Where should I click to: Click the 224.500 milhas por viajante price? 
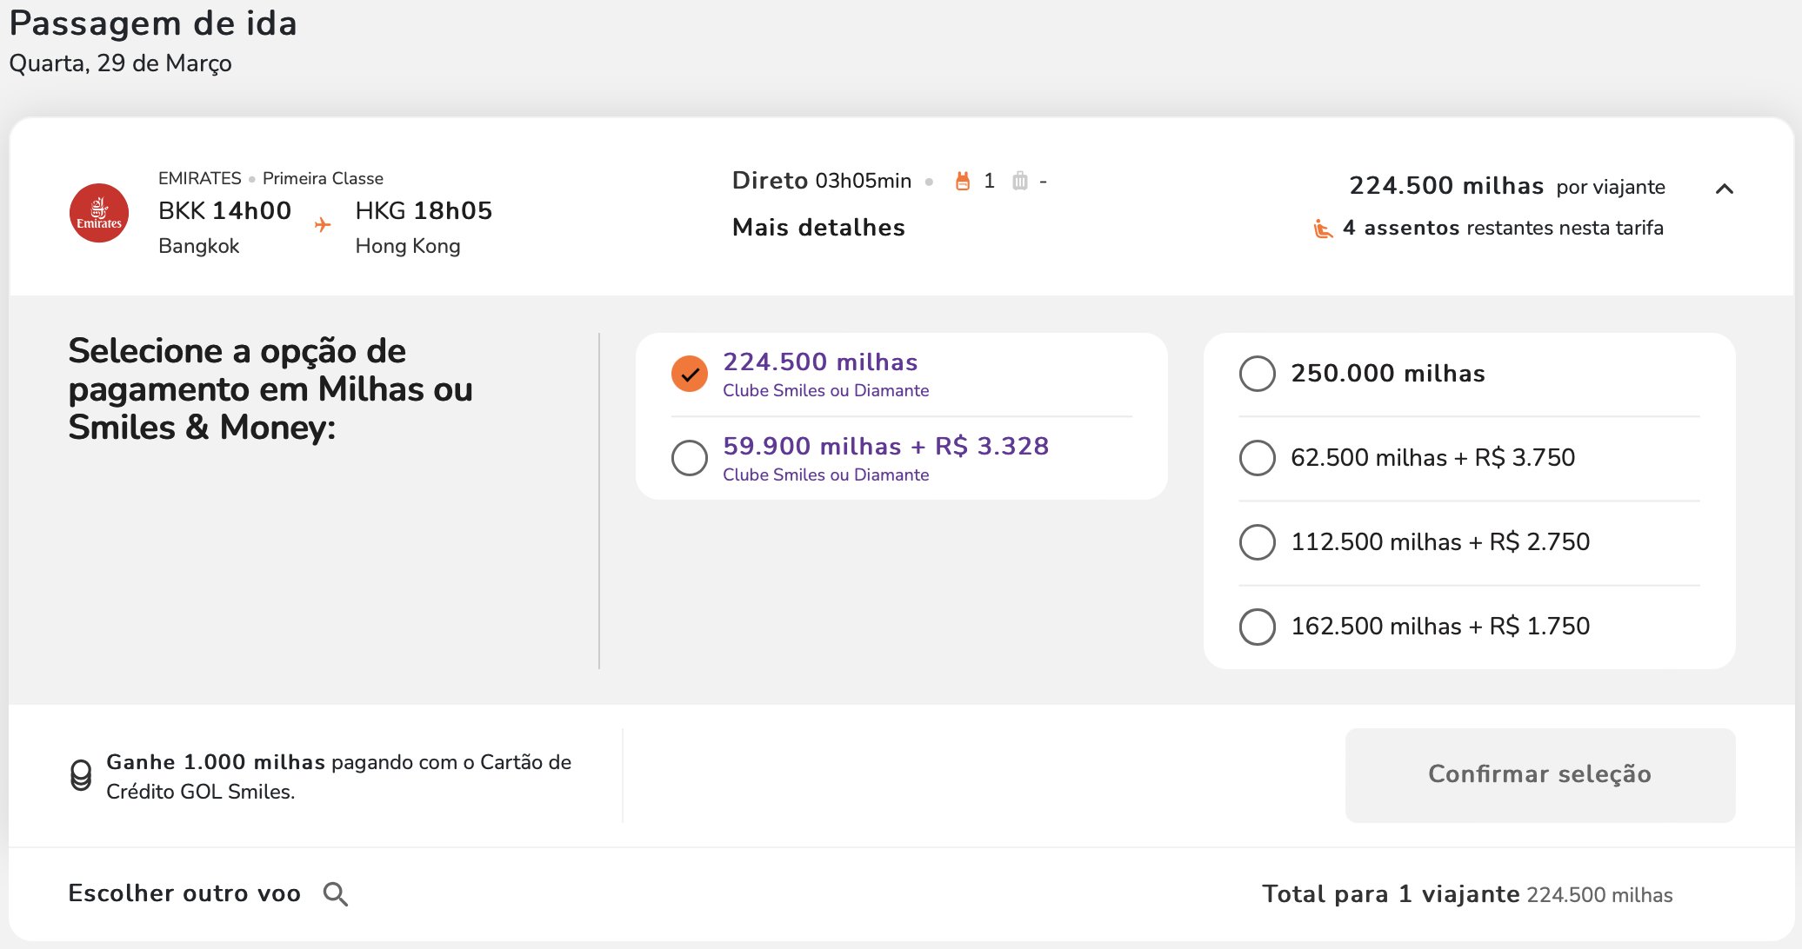click(1507, 186)
